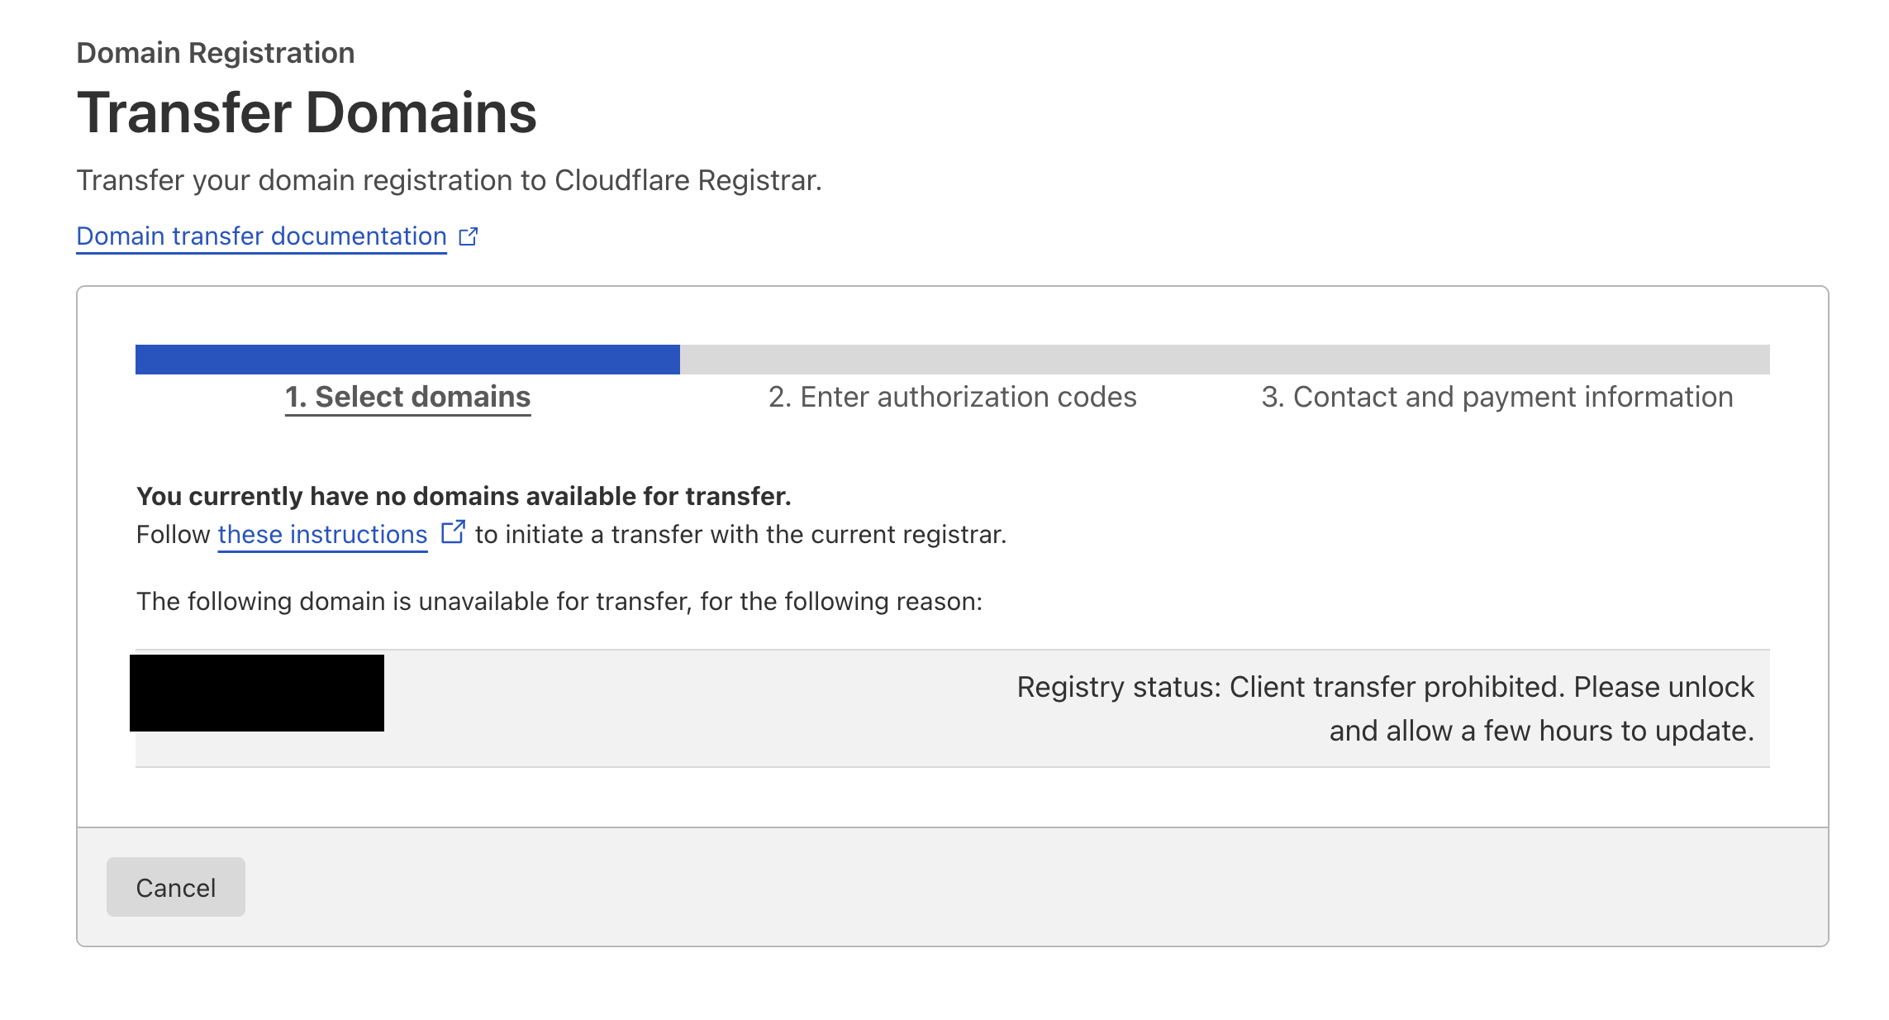Follow the these instructions link

pyautogui.click(x=321, y=535)
